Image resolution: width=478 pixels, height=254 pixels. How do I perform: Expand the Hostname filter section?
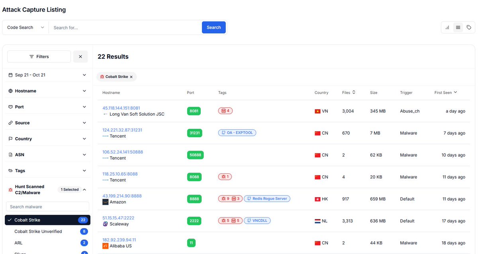[x=47, y=91]
